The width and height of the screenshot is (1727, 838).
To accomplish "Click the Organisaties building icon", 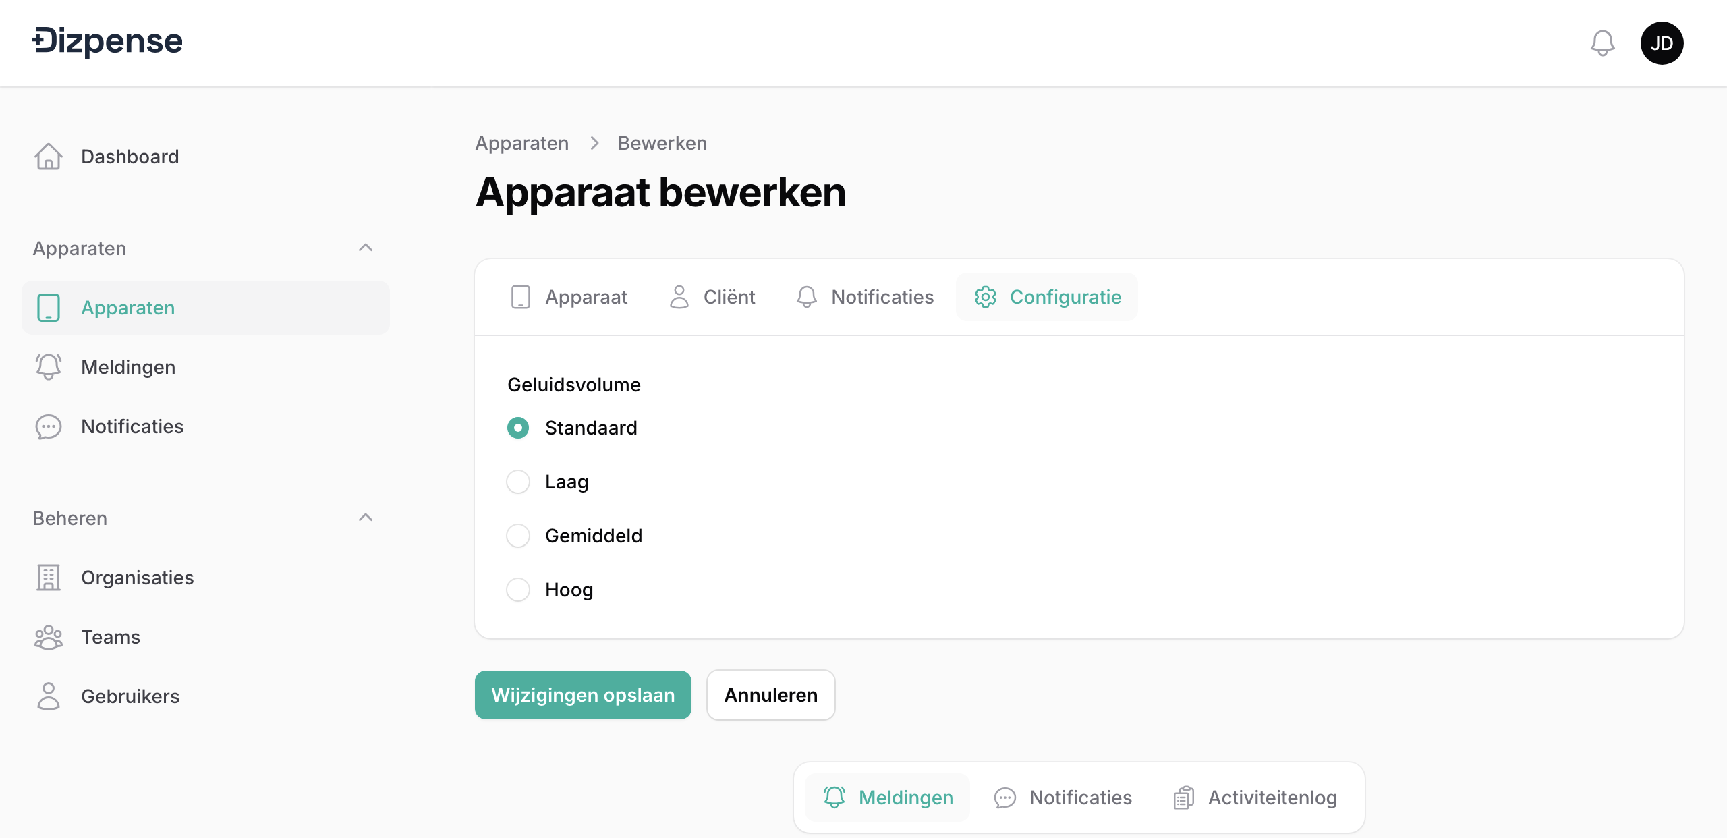I will tap(49, 578).
